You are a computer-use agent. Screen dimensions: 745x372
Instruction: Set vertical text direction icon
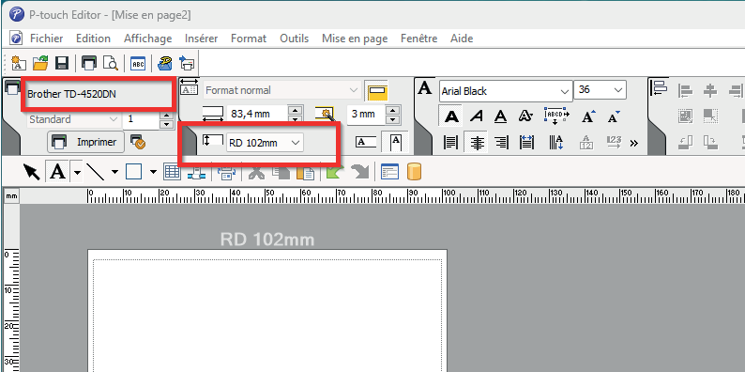click(x=555, y=142)
